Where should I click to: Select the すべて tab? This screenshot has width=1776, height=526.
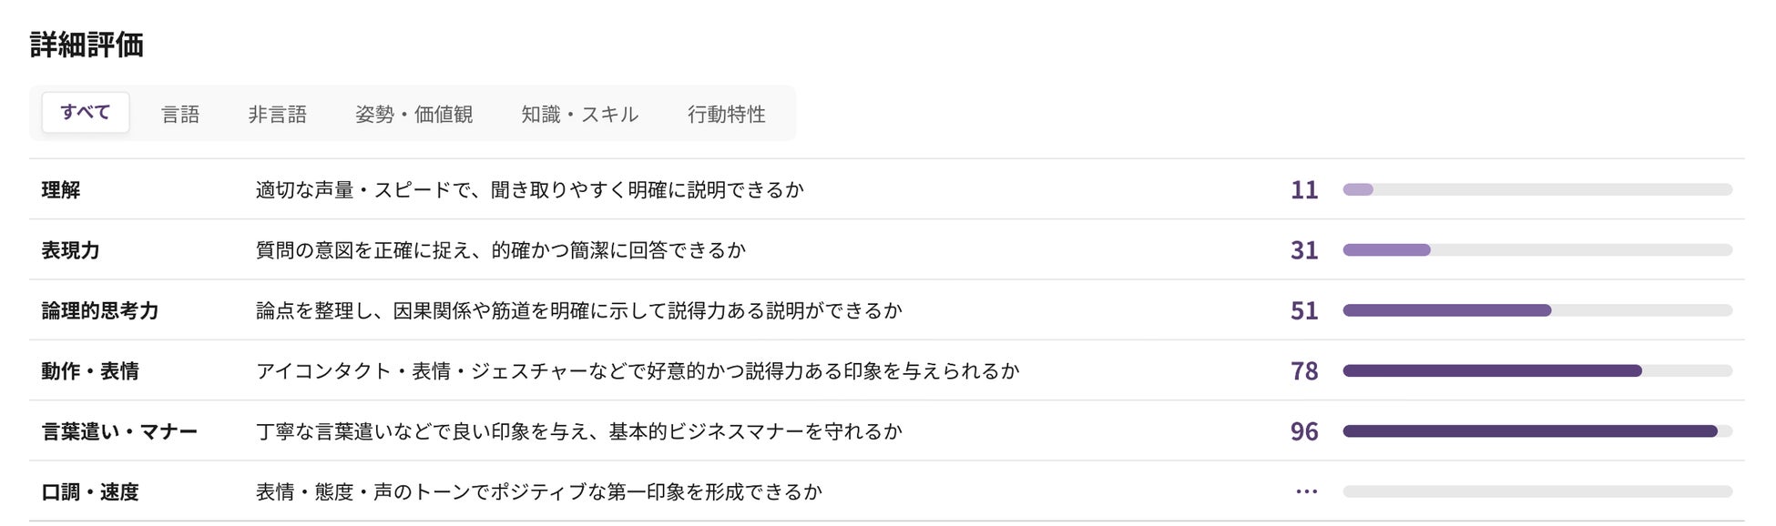click(x=86, y=113)
